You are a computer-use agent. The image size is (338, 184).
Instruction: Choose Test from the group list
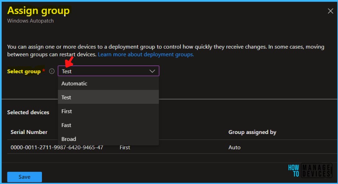108,97
